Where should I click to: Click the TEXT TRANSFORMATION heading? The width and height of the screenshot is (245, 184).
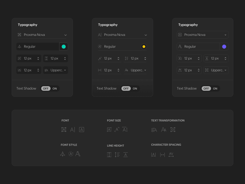(168, 121)
